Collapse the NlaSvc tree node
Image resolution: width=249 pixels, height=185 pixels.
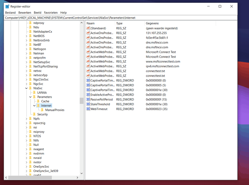click(26, 88)
